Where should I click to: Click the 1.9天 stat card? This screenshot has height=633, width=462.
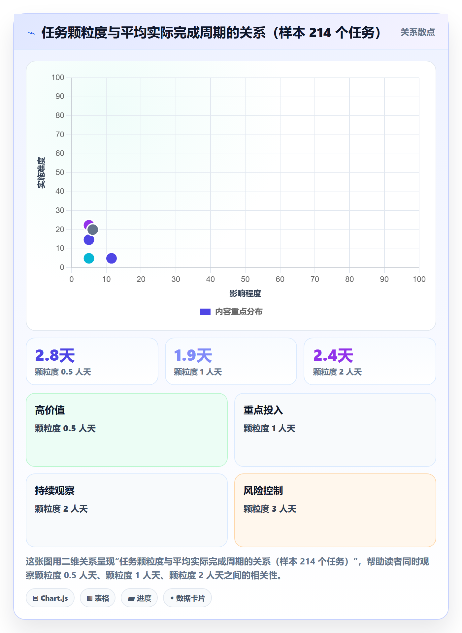(x=231, y=361)
